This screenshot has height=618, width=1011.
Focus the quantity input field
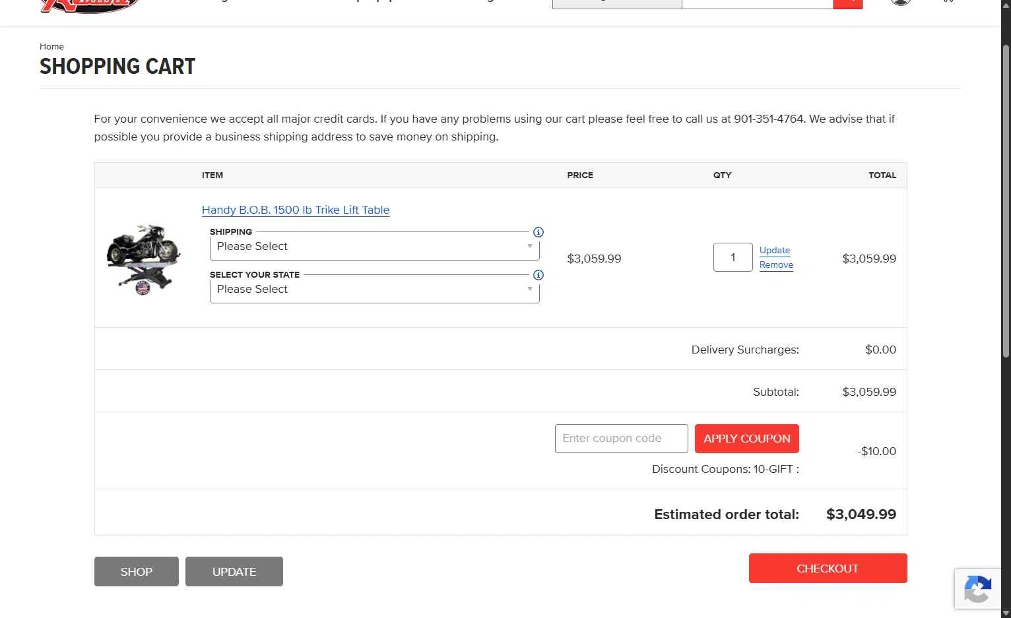733,257
